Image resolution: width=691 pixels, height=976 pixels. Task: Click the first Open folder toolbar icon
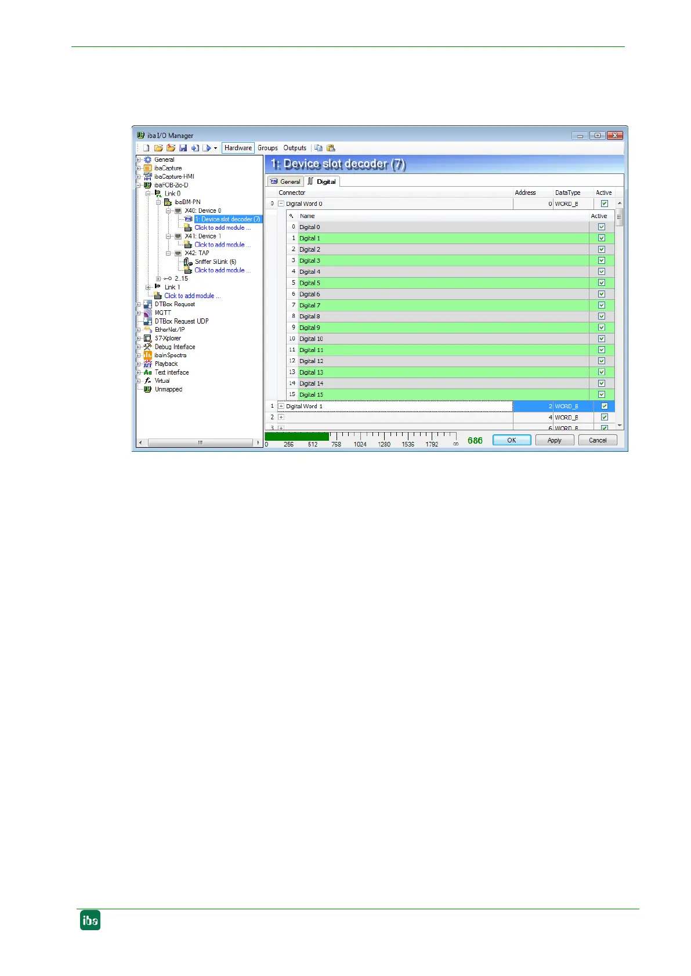158,148
